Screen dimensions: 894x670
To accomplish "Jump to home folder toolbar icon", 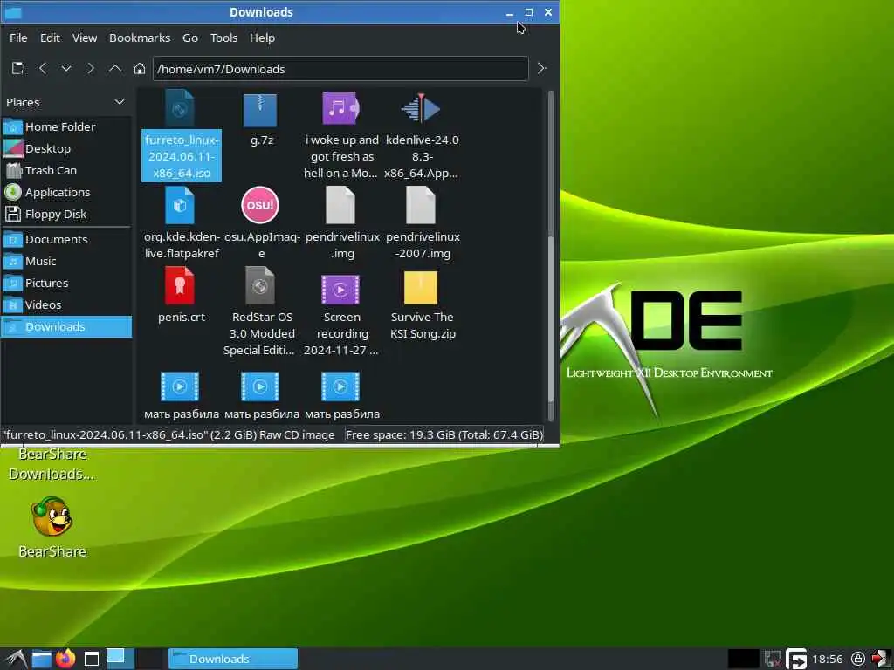I will pyautogui.click(x=139, y=68).
